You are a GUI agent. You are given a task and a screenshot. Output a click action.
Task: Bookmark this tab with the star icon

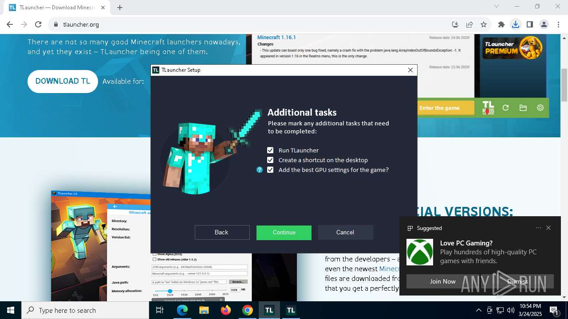484,24
